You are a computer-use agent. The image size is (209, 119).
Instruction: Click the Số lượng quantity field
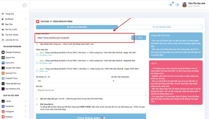(72, 81)
